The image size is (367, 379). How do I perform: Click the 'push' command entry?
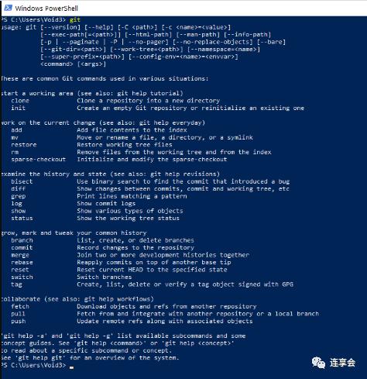click(x=18, y=322)
